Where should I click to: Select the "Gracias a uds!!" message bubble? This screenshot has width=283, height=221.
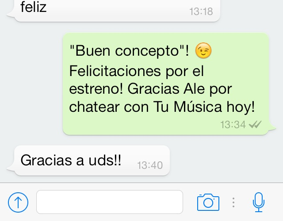click(88, 160)
